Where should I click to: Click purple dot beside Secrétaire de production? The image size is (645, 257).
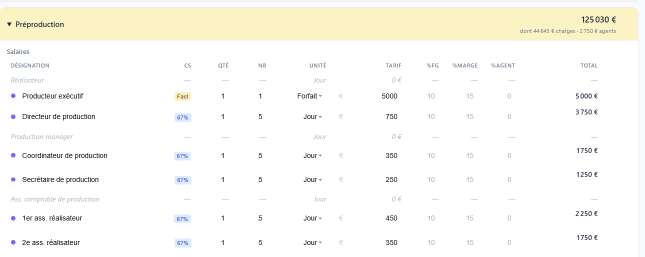coord(13,179)
